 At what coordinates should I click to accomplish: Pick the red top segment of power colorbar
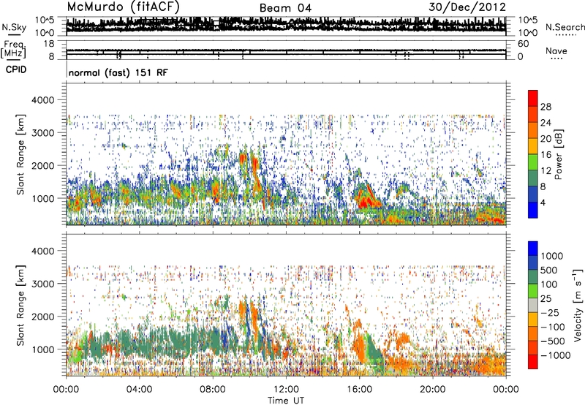click(x=533, y=98)
